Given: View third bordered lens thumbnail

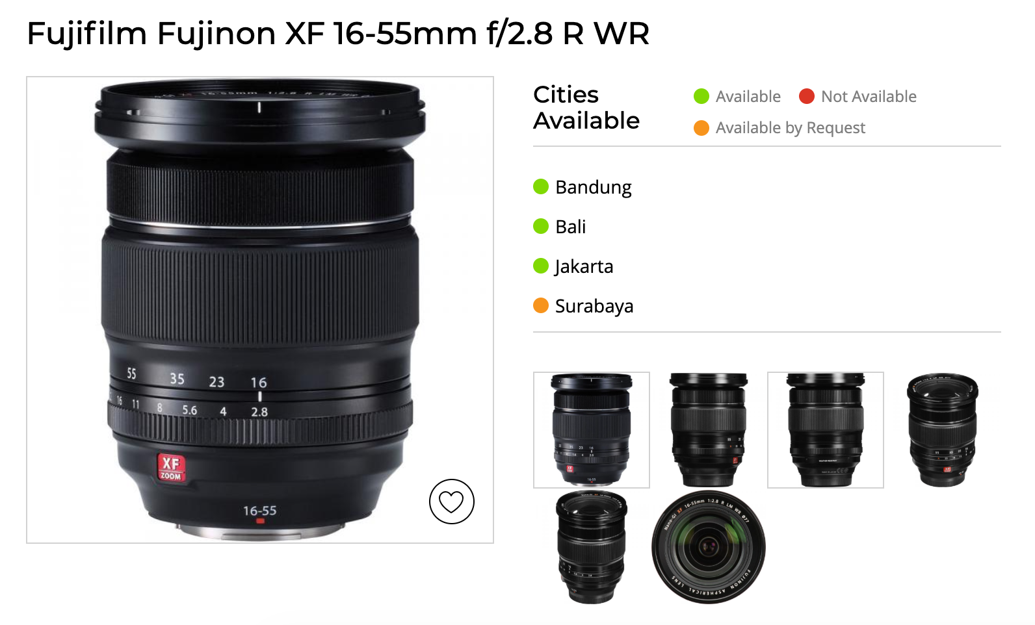Looking at the screenshot, I should pyautogui.click(x=826, y=430).
